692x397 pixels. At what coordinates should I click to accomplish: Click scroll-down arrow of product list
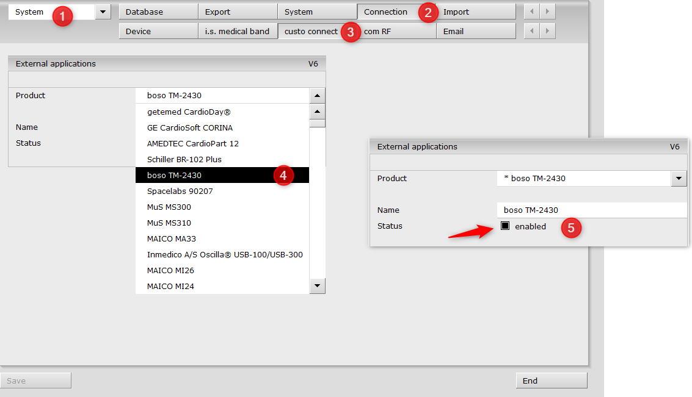[318, 286]
